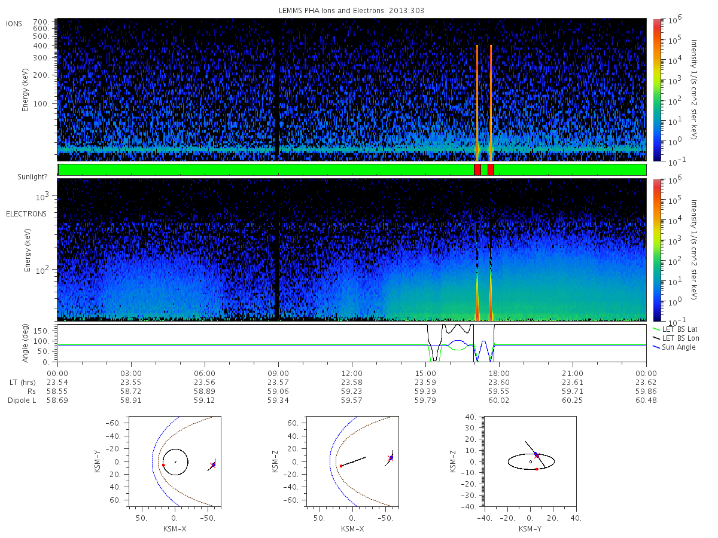Select Dipole L value 60.02

point(499,401)
